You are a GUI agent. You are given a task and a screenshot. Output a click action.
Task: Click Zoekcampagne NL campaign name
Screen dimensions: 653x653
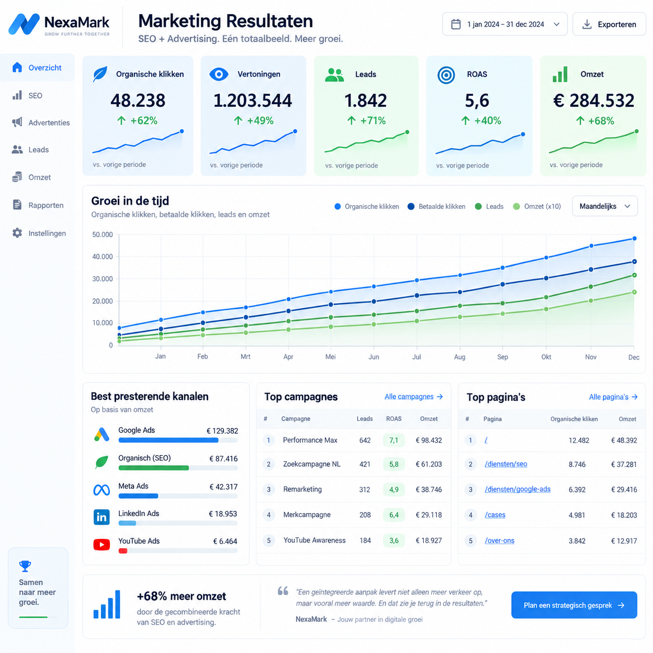[311, 464]
